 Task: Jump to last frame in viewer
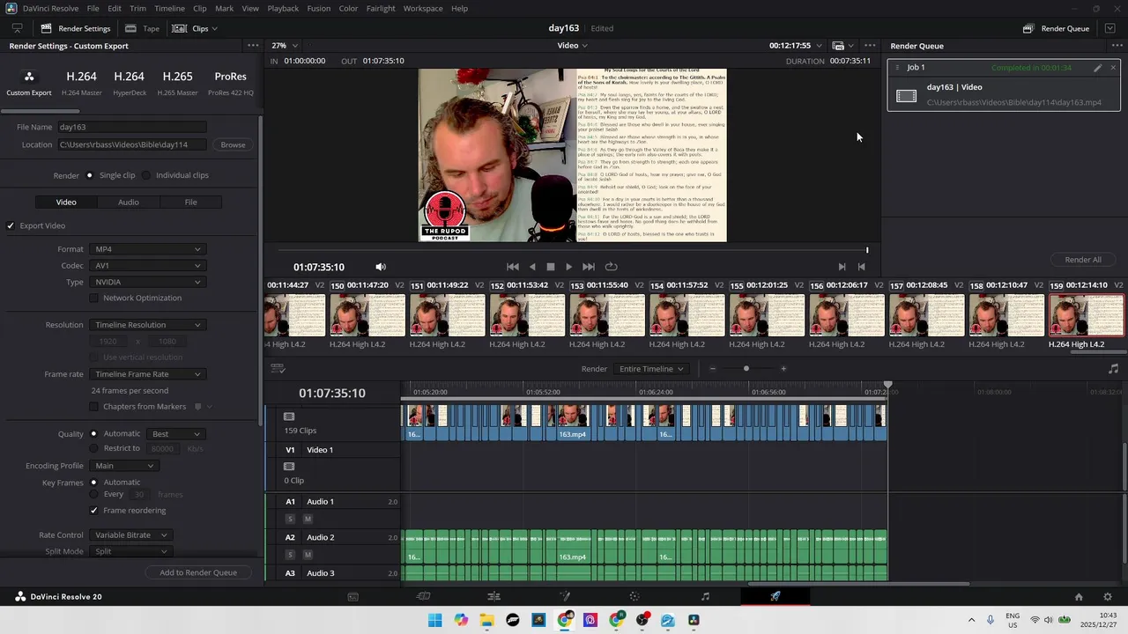(x=589, y=267)
